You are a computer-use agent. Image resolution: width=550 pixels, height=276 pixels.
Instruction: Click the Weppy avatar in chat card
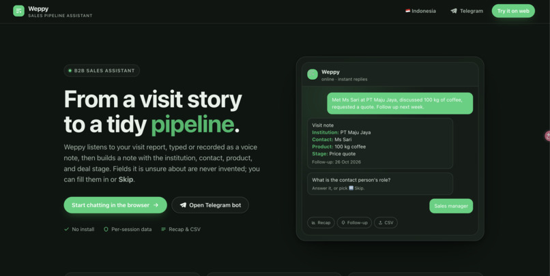coord(313,74)
